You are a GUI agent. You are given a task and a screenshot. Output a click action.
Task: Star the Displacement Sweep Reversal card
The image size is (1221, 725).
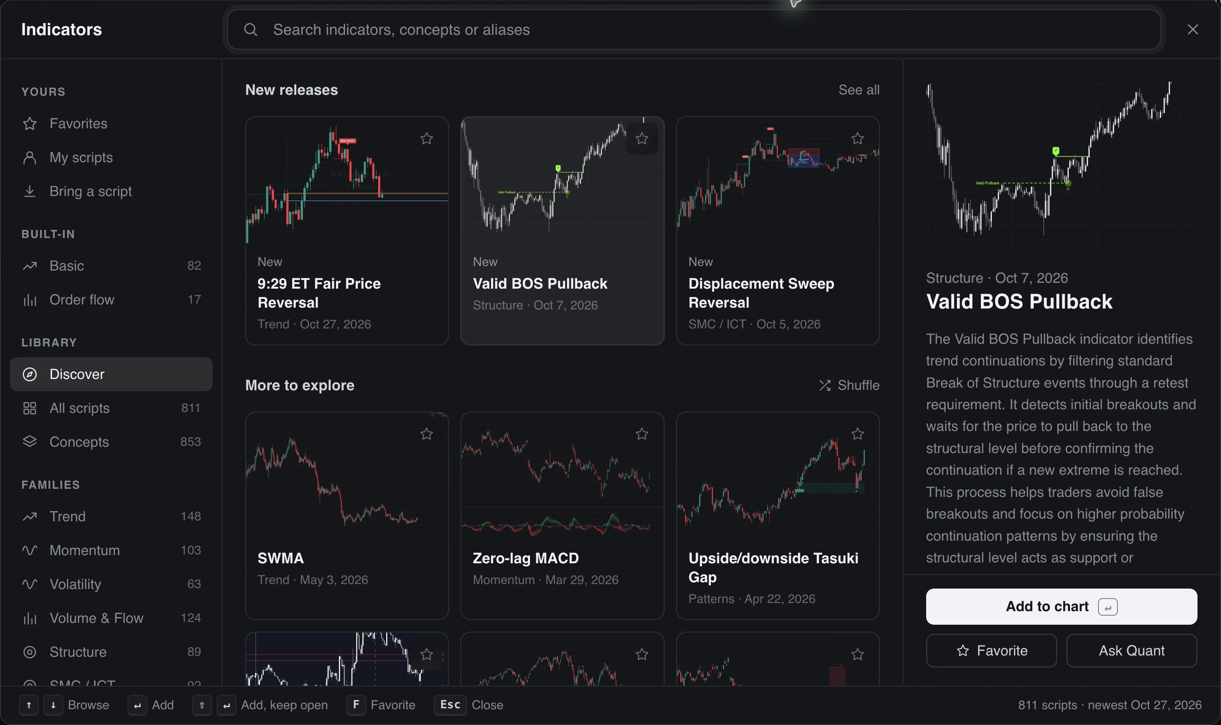pos(857,139)
